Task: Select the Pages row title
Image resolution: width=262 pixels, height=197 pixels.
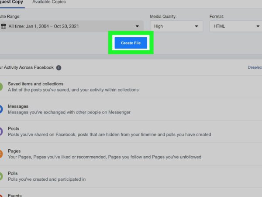Action: pos(14,151)
